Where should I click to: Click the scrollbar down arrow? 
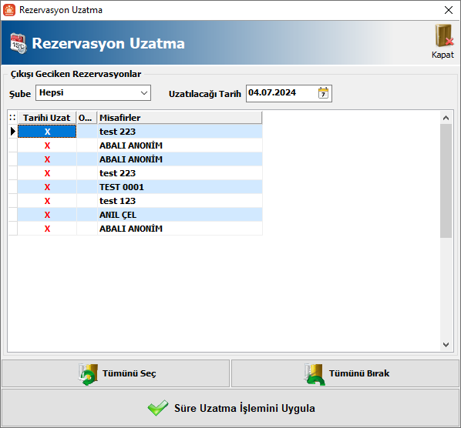(446, 345)
